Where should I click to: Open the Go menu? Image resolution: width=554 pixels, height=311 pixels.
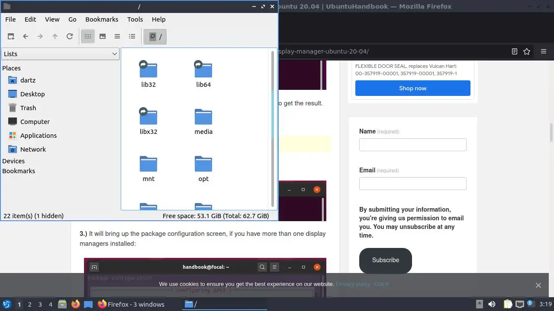(72, 19)
